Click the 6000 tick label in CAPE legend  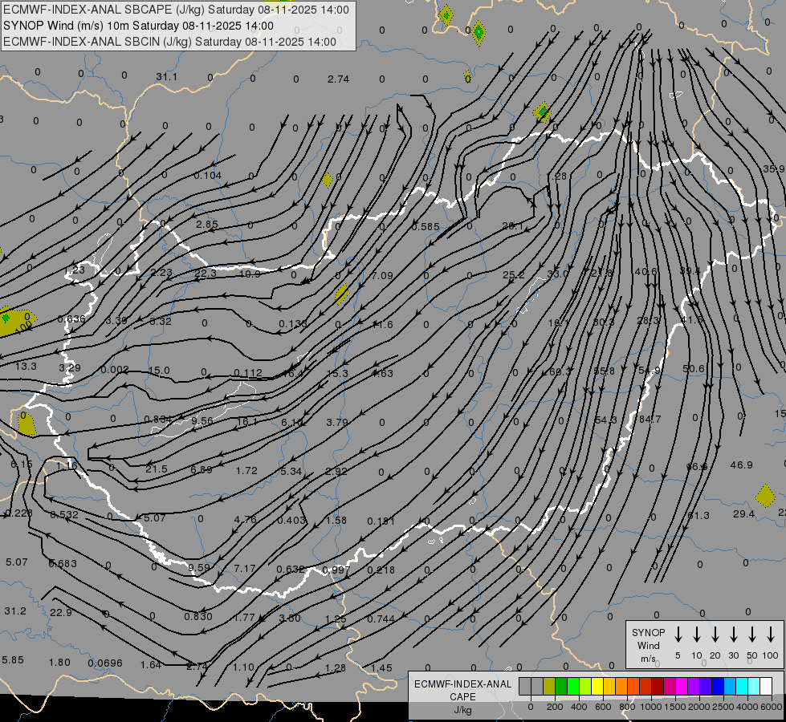(x=772, y=707)
